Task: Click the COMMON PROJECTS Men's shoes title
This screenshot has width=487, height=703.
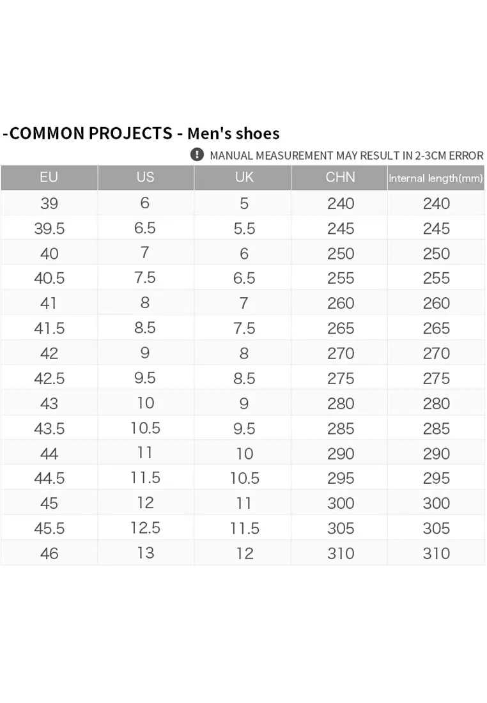Action: [x=141, y=133]
